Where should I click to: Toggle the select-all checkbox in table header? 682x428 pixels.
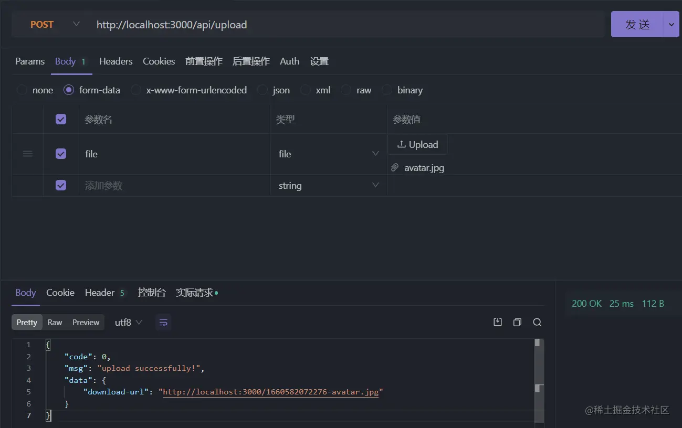tap(61, 119)
